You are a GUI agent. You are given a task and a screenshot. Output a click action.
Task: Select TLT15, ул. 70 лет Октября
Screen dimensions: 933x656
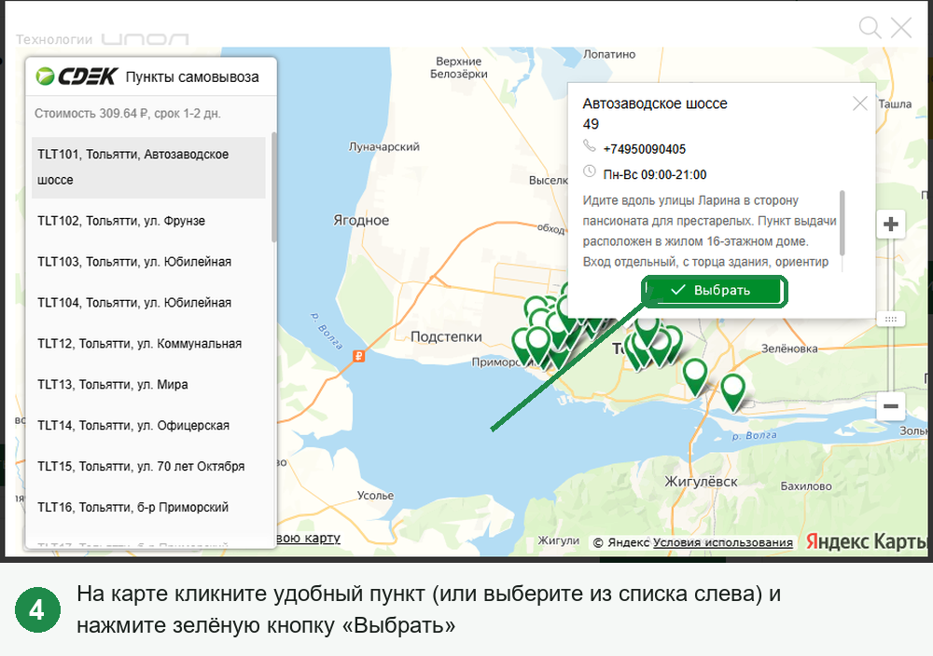[x=148, y=467]
